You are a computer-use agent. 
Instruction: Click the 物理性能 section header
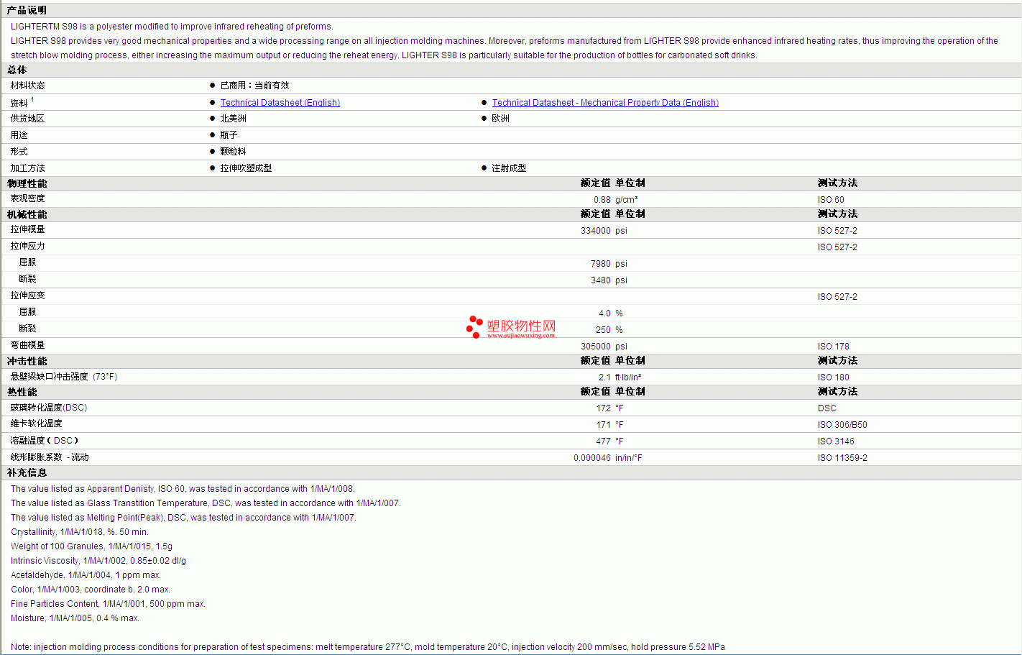[x=27, y=183]
